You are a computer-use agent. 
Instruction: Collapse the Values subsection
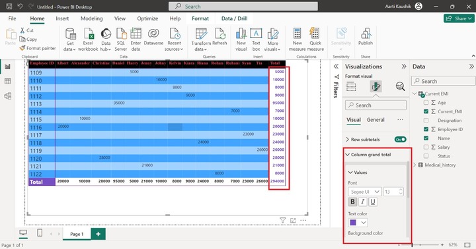pyautogui.click(x=350, y=173)
